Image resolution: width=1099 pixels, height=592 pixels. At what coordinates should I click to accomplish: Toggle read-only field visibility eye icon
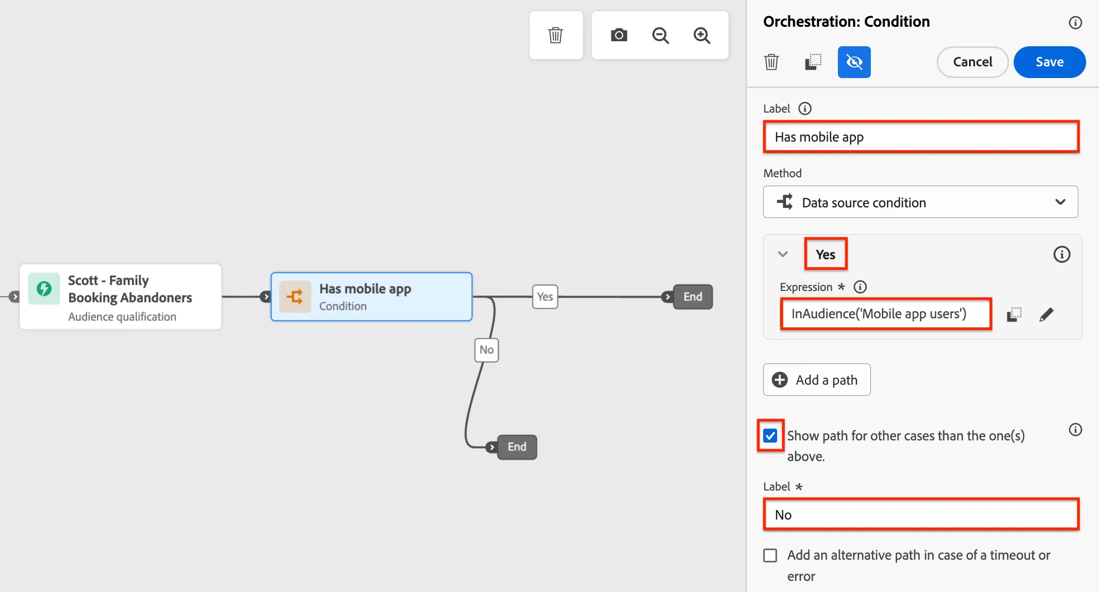point(854,62)
